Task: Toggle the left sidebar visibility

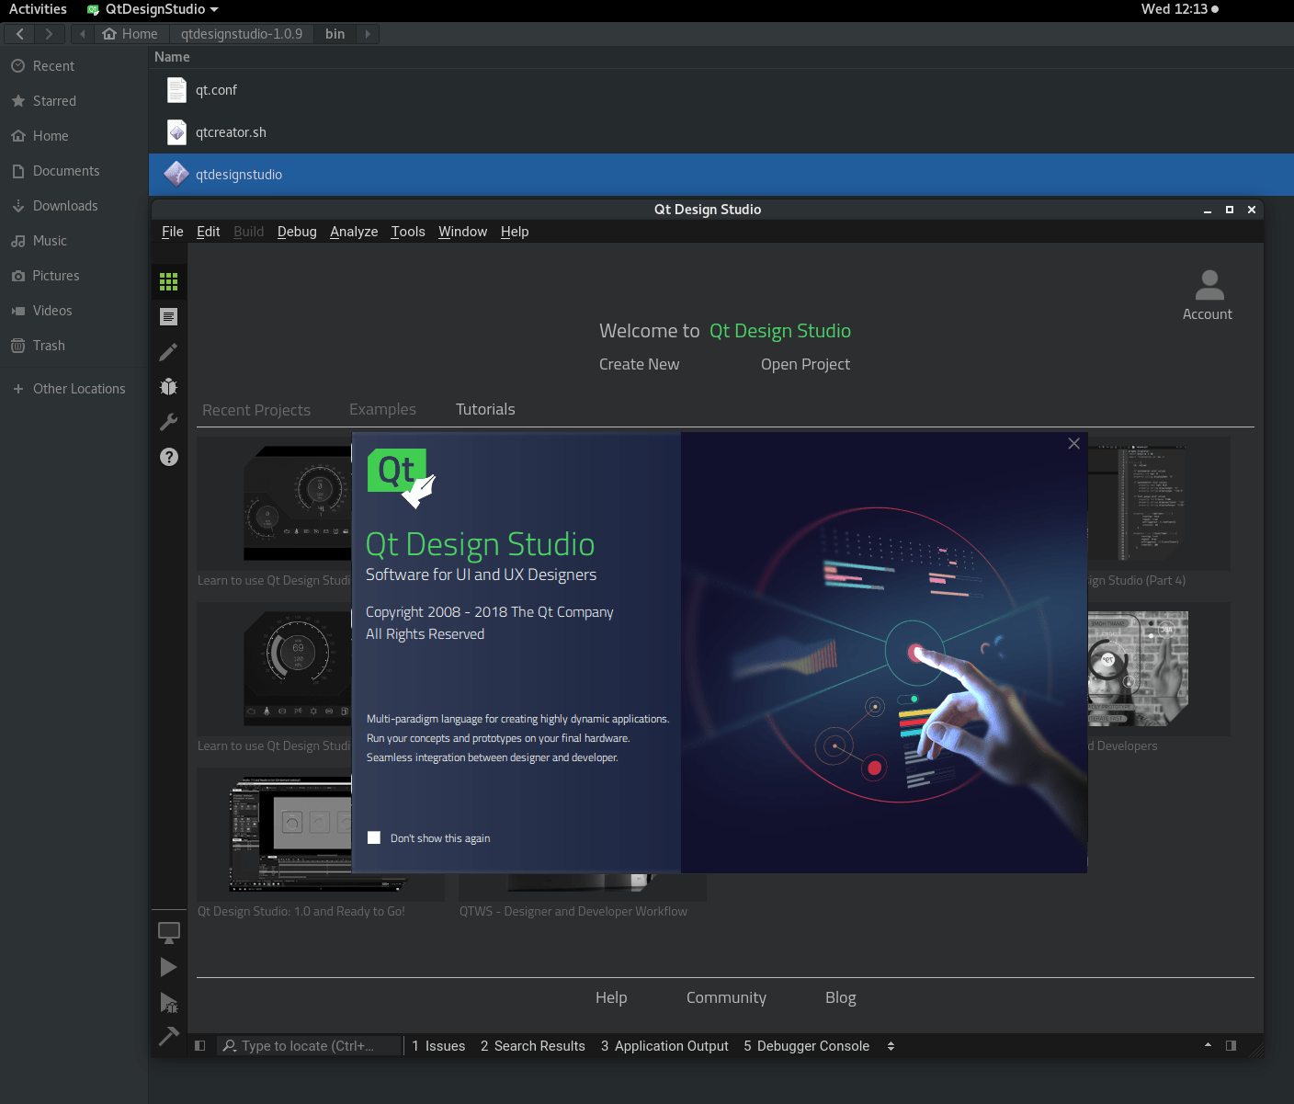Action: [x=199, y=1045]
